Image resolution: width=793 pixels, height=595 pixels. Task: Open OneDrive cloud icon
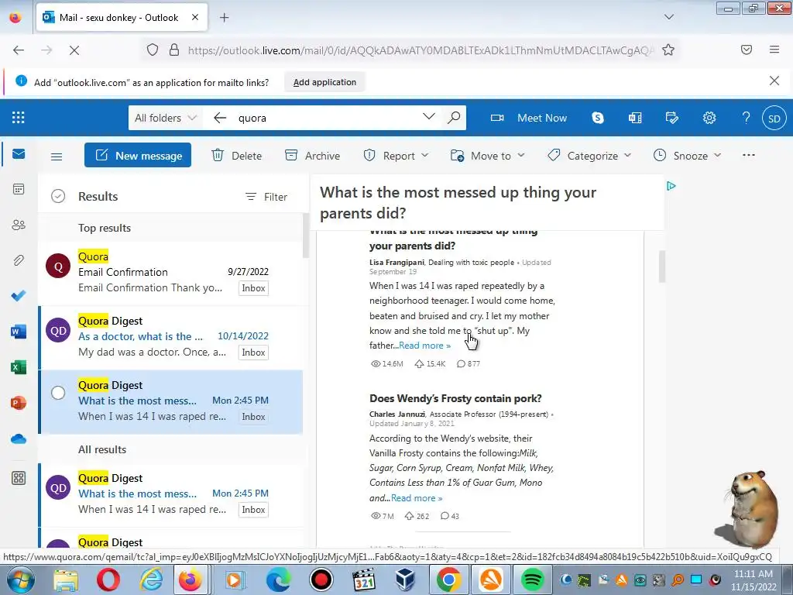[19, 439]
